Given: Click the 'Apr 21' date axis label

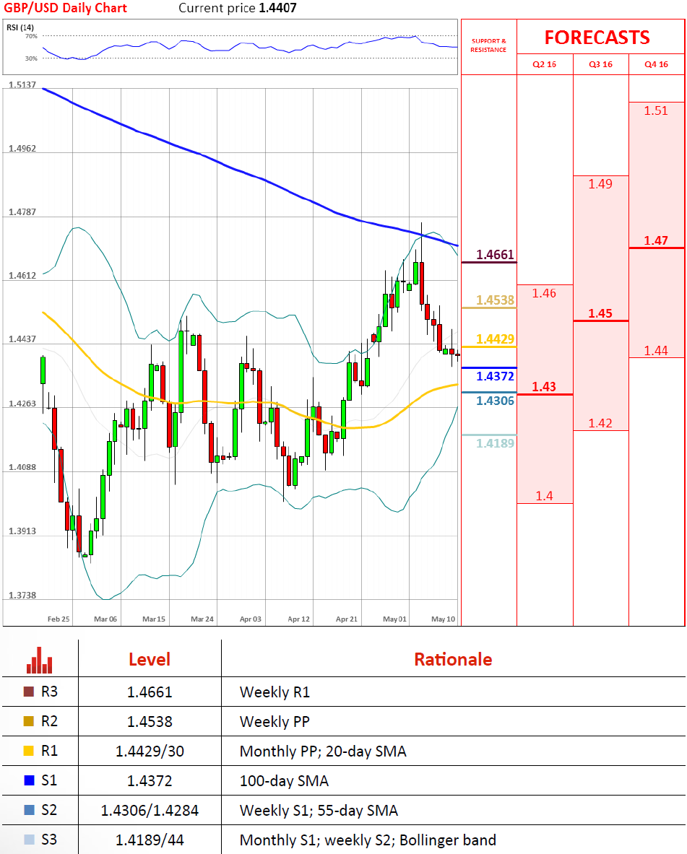Looking at the screenshot, I should 347,619.
